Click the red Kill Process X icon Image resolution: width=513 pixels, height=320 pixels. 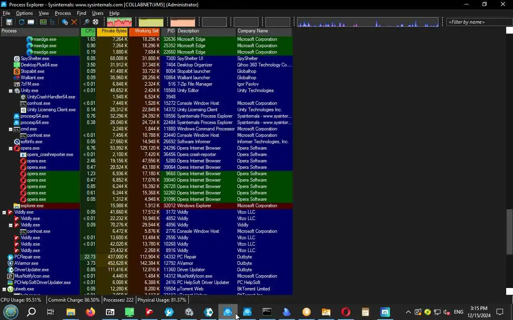(74, 22)
